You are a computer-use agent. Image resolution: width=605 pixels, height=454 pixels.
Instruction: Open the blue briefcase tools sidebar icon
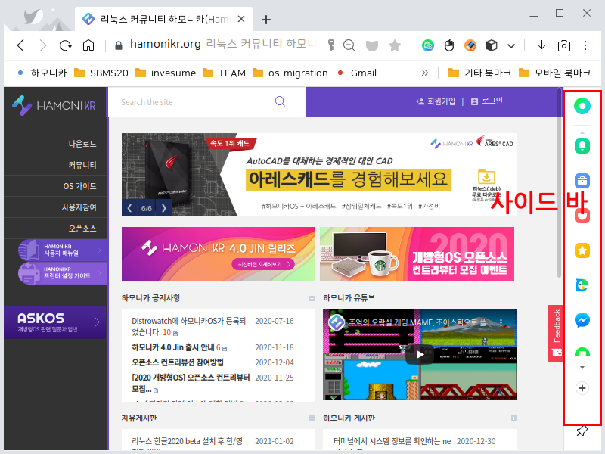pos(582,181)
